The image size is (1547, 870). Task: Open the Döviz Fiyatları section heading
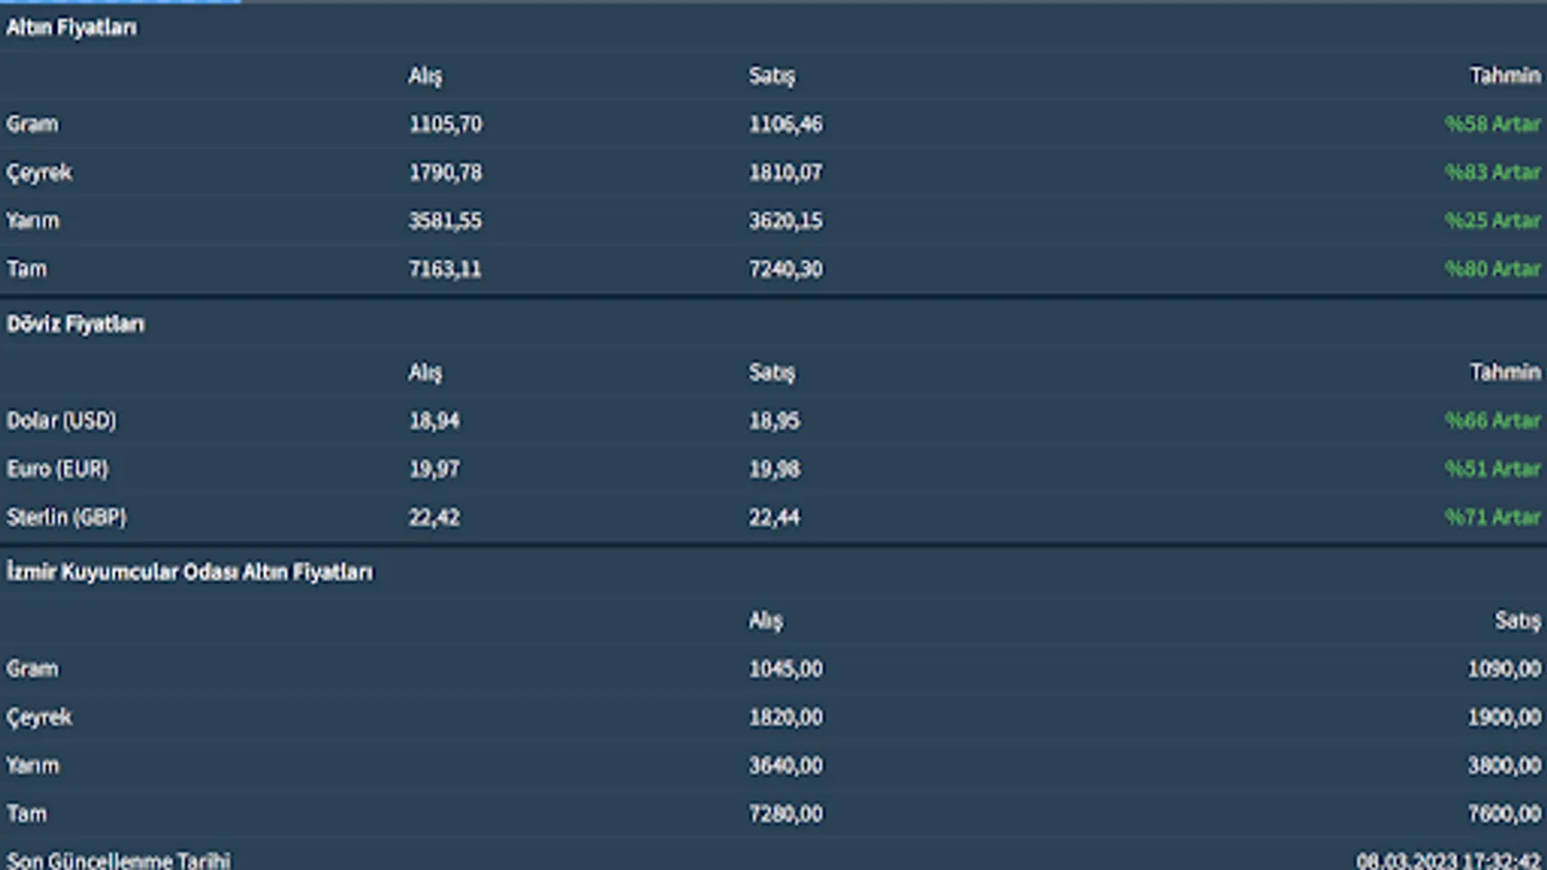[75, 324]
